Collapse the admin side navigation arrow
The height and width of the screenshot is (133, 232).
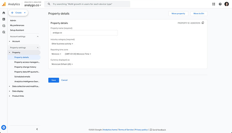[x=37, y=129]
